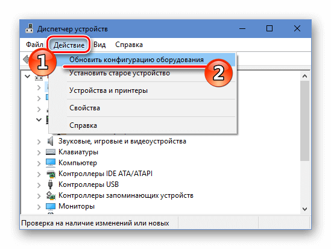
Task: Click the keyboard icon next to Клавиатуры
Action: 51,152
